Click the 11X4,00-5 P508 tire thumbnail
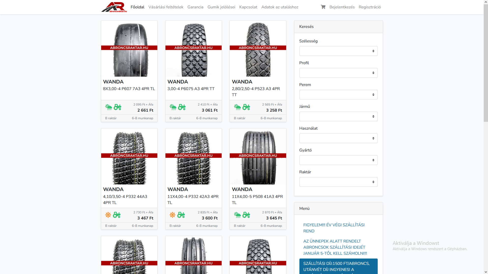Image resolution: width=488 pixels, height=274 pixels. click(x=258, y=157)
